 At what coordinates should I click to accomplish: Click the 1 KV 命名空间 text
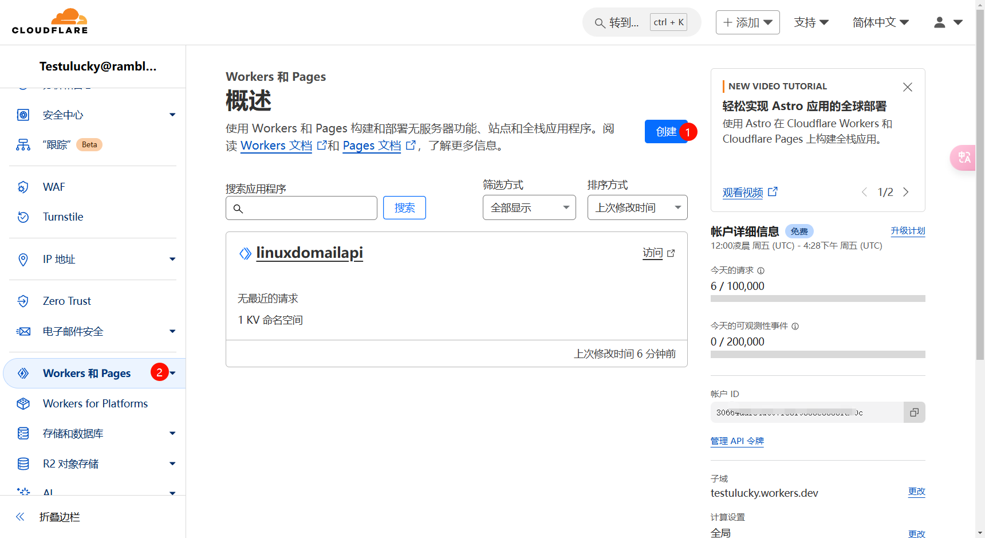[270, 320]
